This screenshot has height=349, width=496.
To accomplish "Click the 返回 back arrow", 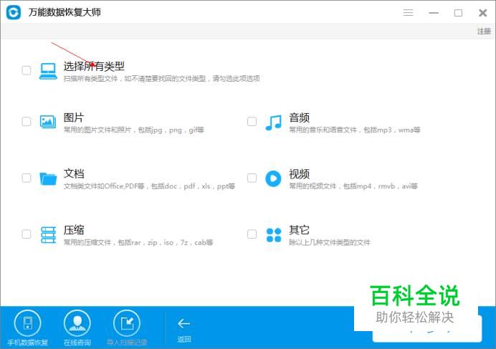I will click(x=183, y=324).
